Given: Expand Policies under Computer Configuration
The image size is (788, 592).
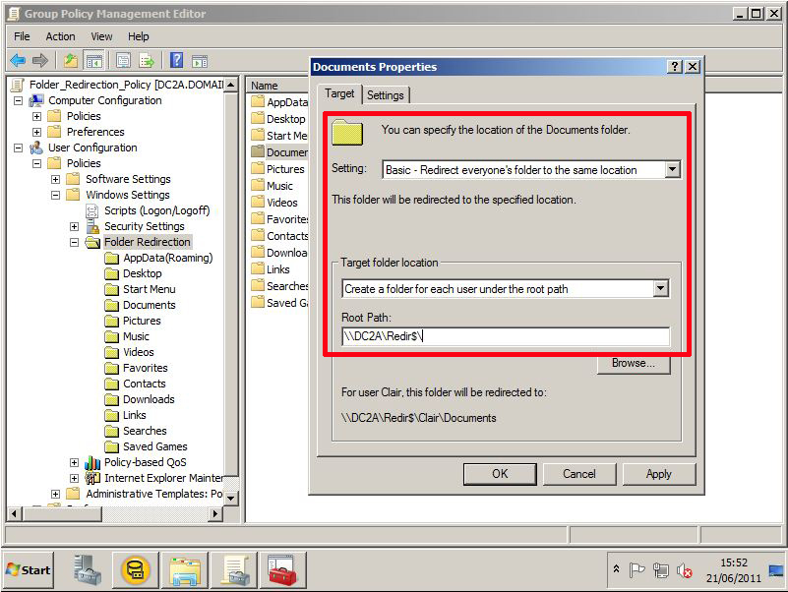Looking at the screenshot, I should tap(36, 116).
